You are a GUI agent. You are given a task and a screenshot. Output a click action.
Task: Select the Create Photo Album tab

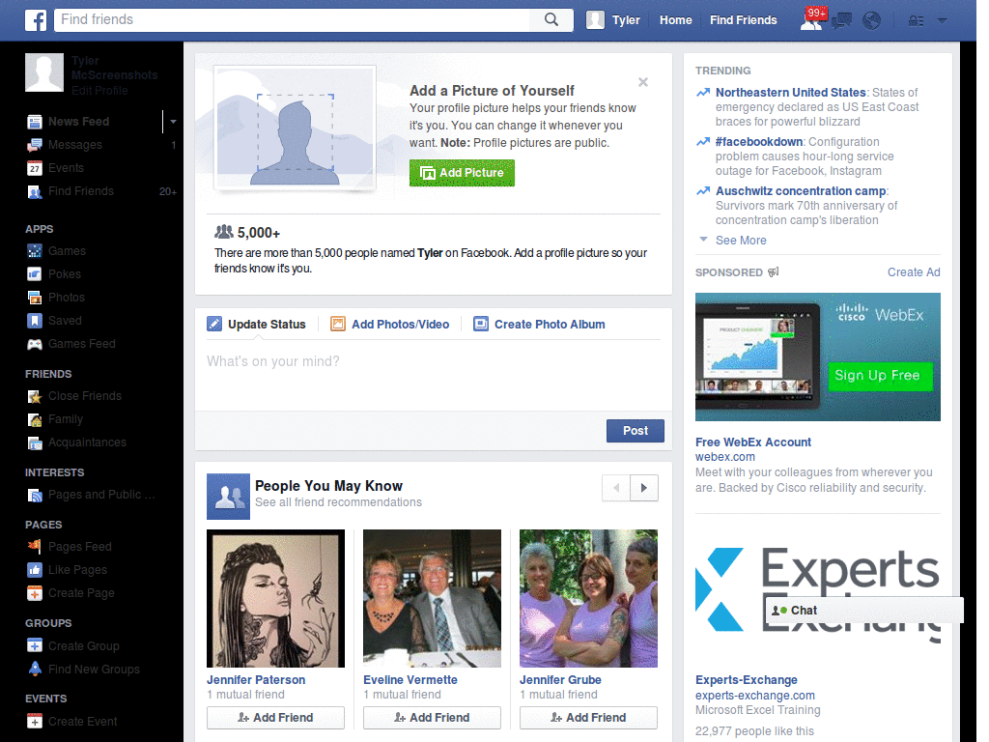tap(539, 325)
